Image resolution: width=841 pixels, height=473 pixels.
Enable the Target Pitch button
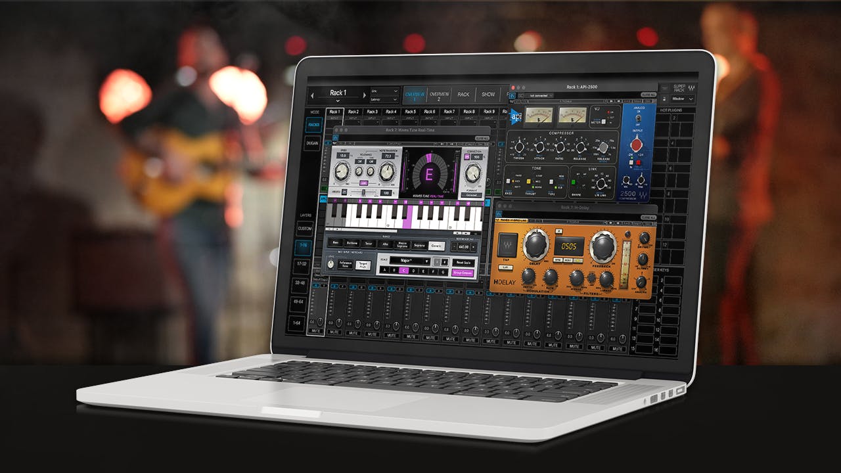pyautogui.click(x=363, y=265)
